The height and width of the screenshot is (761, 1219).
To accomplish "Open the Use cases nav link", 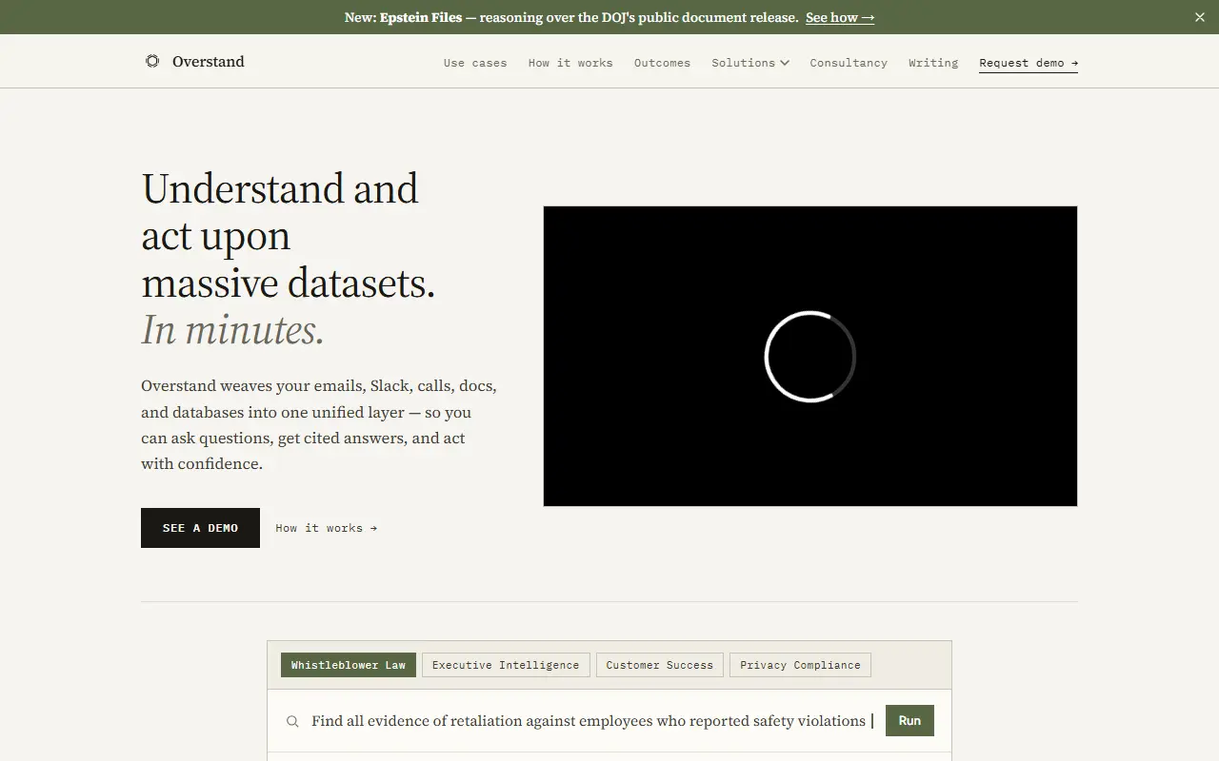I will [475, 63].
